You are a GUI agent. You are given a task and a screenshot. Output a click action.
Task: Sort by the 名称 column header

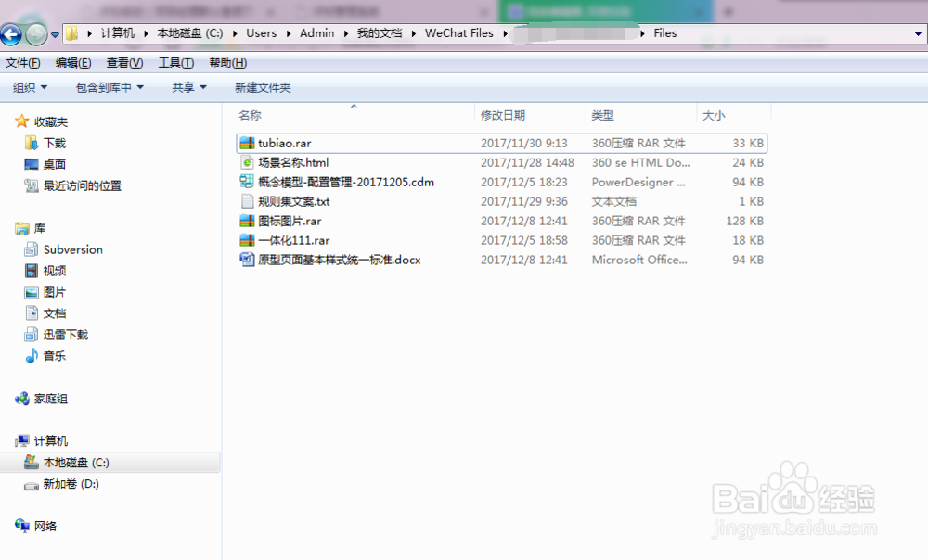coord(250,115)
